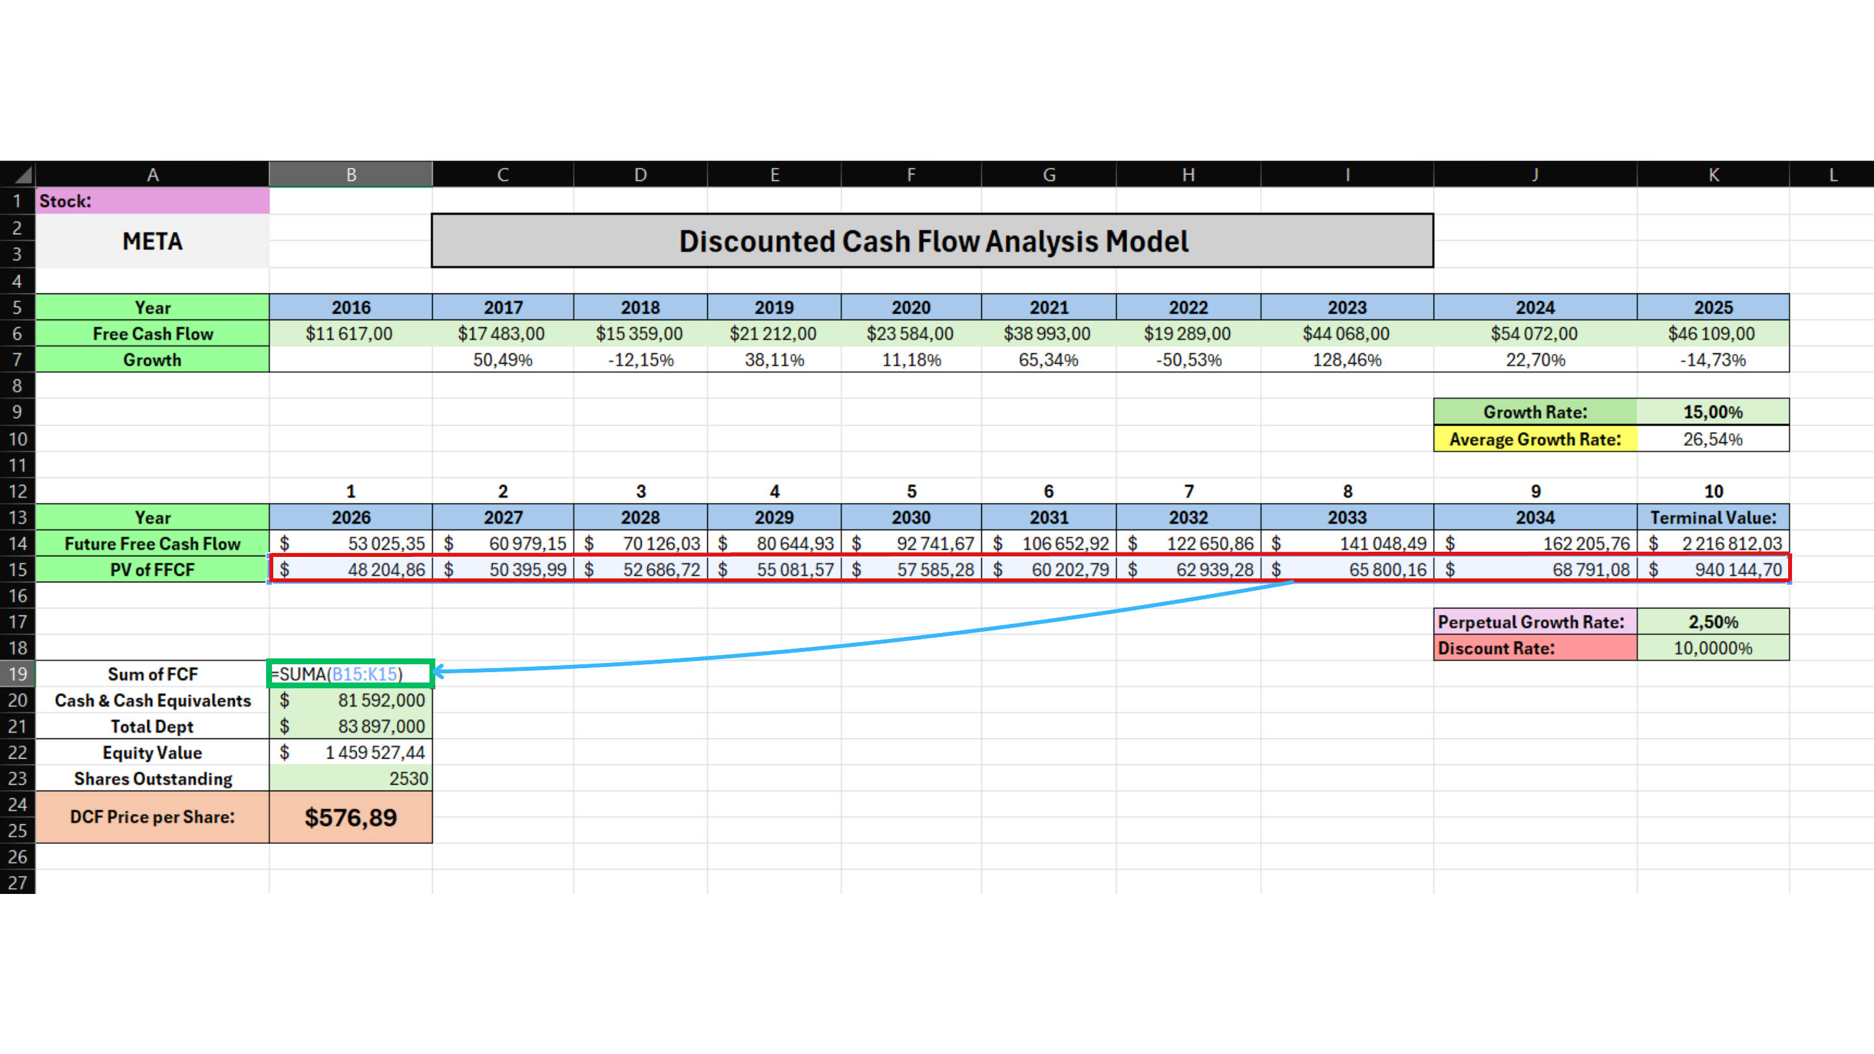Click the 2030 forecast year header
This screenshot has width=1874, height=1054.
pos(911,517)
